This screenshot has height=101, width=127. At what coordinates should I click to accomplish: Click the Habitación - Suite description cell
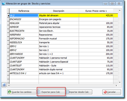(x=59, y=66)
